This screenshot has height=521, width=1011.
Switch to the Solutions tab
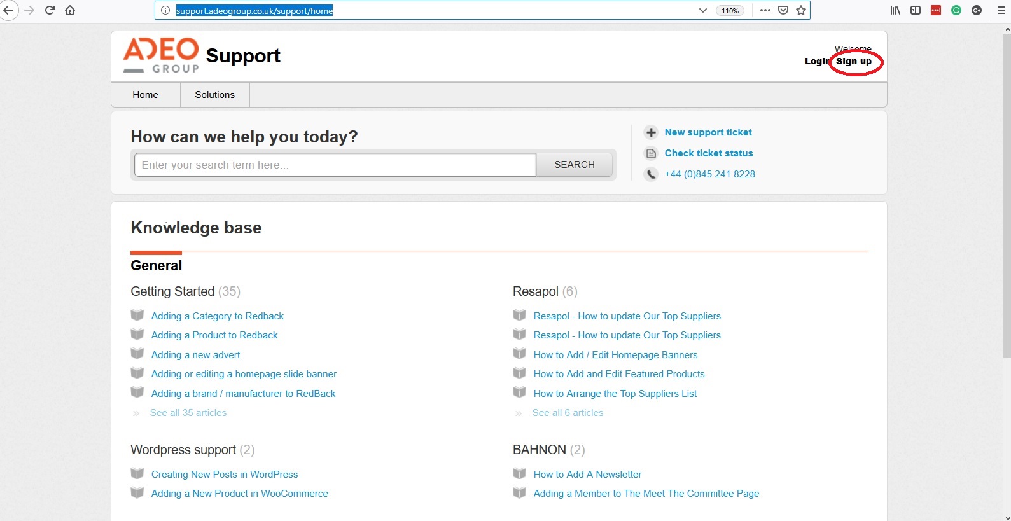[214, 94]
